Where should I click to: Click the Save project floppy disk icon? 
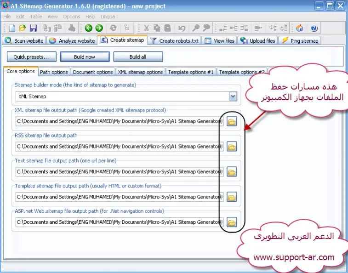click(33, 28)
